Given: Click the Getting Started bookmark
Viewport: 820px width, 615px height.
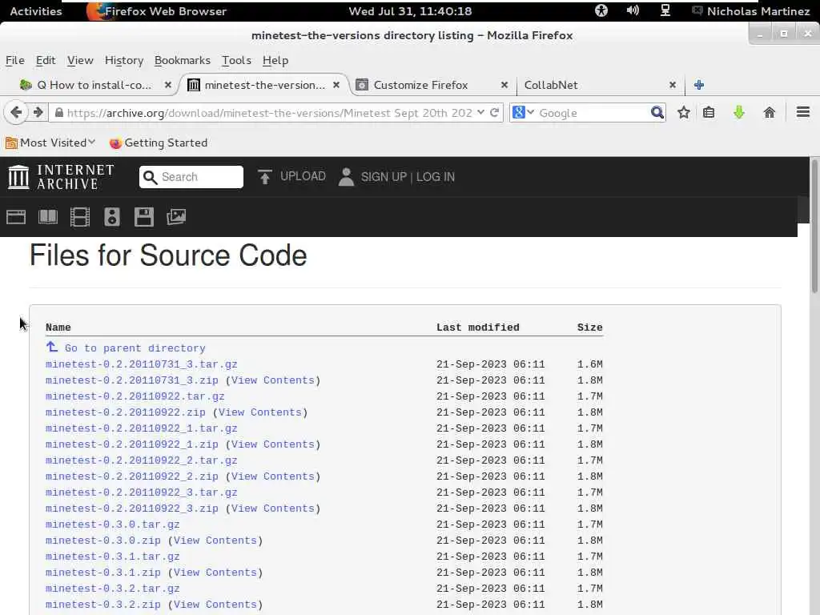Looking at the screenshot, I should click(x=159, y=143).
